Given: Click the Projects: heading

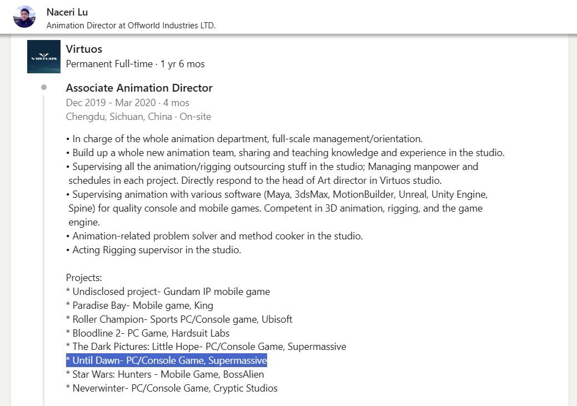Looking at the screenshot, I should pyautogui.click(x=84, y=278).
